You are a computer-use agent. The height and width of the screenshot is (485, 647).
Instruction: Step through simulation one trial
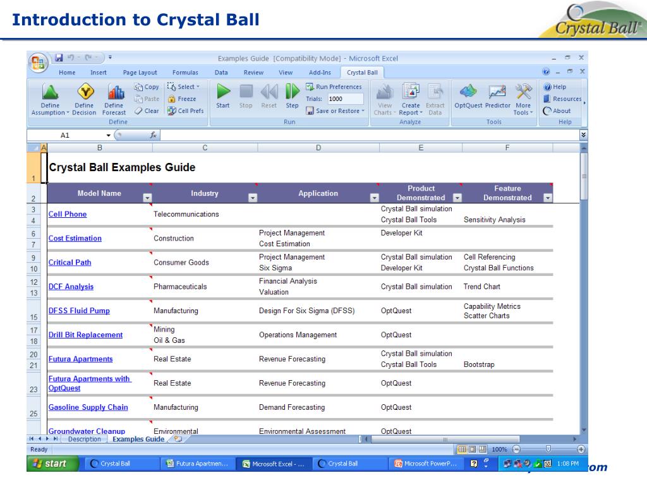pyautogui.click(x=292, y=96)
